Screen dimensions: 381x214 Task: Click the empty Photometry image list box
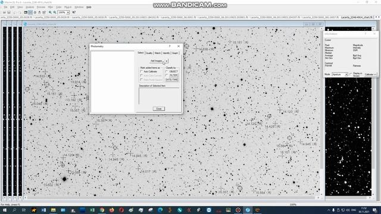[x=113, y=81]
